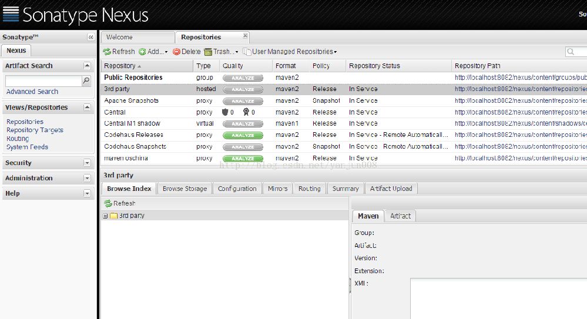Open System Feeds link

pyautogui.click(x=28, y=147)
